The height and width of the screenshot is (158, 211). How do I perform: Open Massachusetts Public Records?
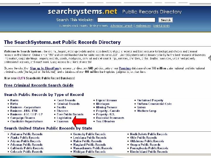point(93,148)
